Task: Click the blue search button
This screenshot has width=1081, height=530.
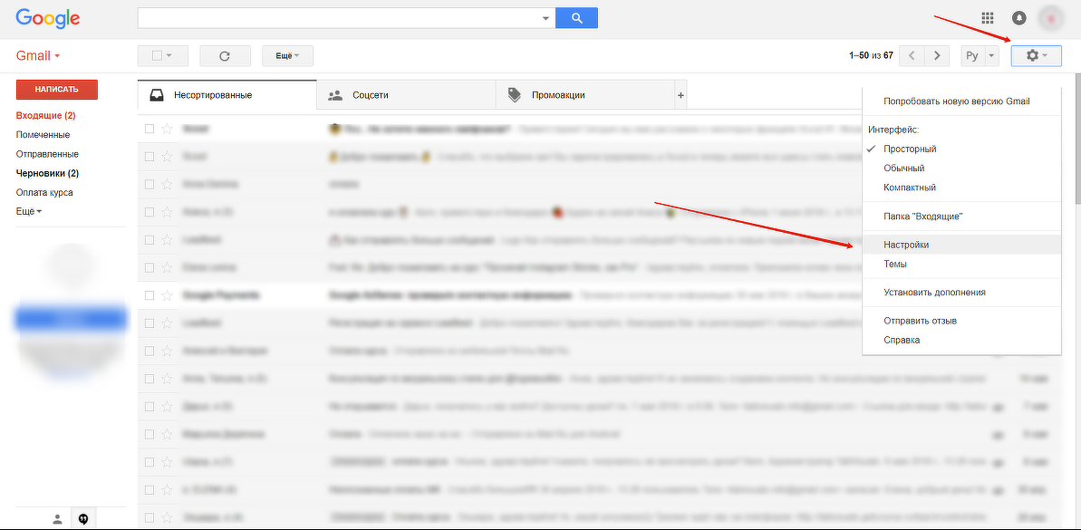Action: [576, 18]
